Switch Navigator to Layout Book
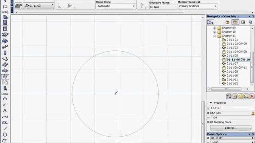255x143 pixels. [x=243, y=22]
